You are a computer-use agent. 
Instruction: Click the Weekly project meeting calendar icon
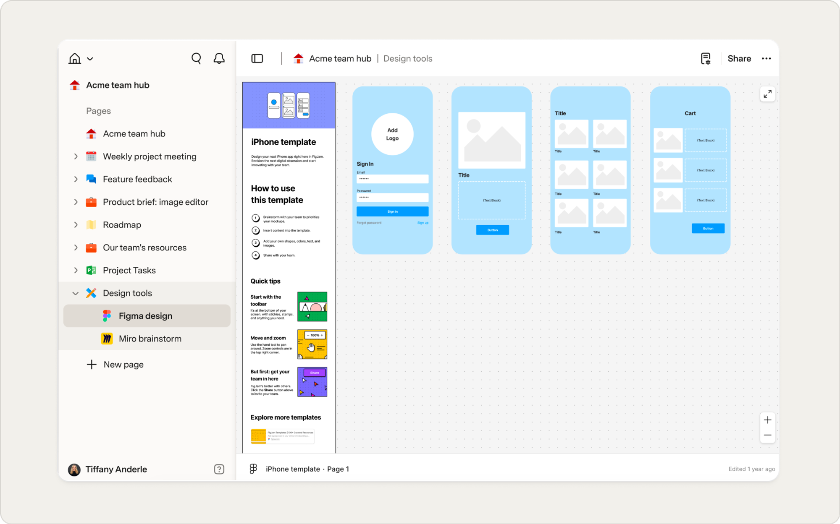(91, 156)
